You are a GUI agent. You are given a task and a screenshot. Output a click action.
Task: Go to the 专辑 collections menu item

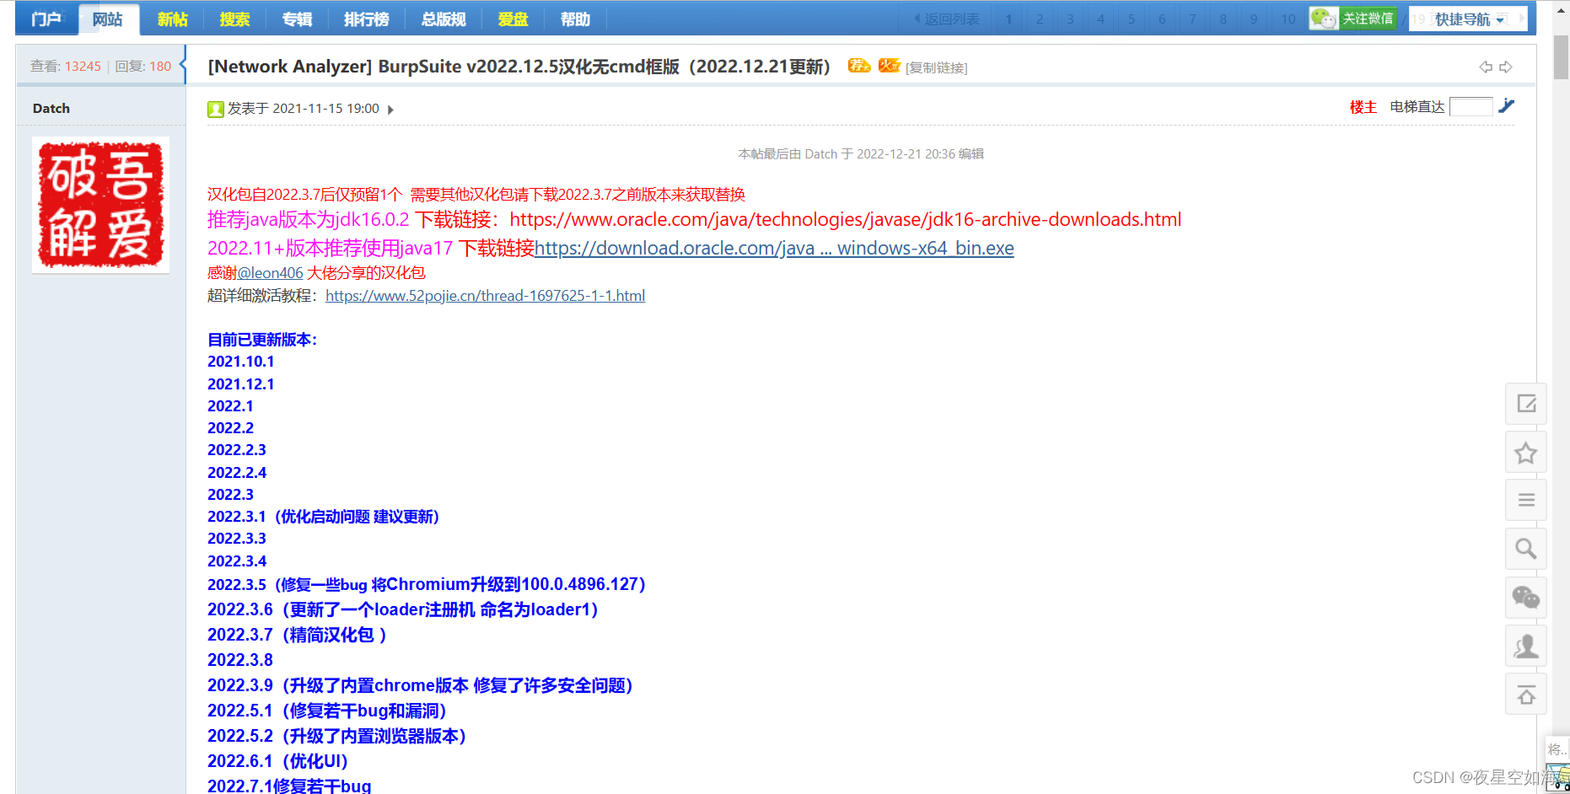coord(297,19)
